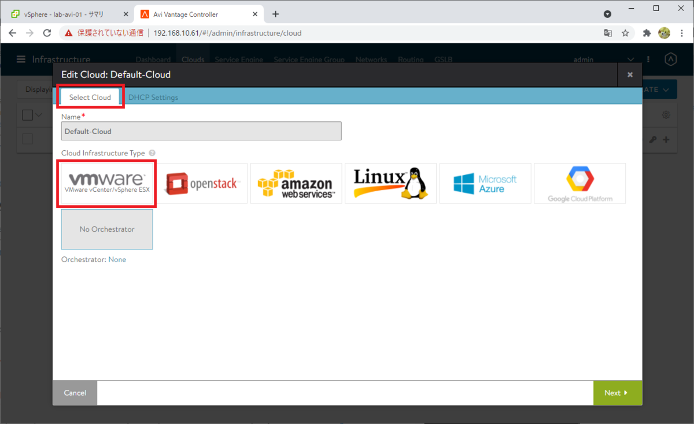694x424 pixels.
Task: Open the Clouds navigation item
Action: point(193,59)
